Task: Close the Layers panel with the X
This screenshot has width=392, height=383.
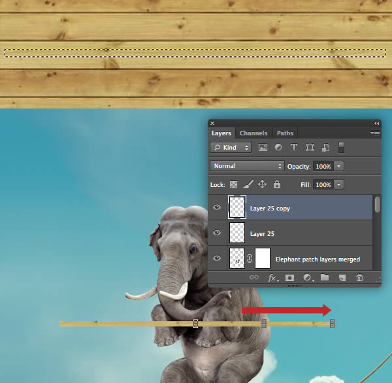Action: (212, 123)
